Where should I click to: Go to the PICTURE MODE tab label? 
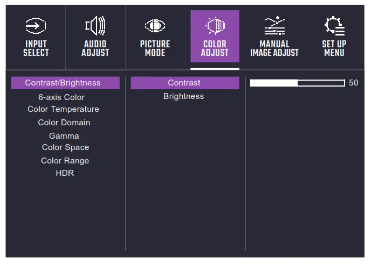[155, 48]
